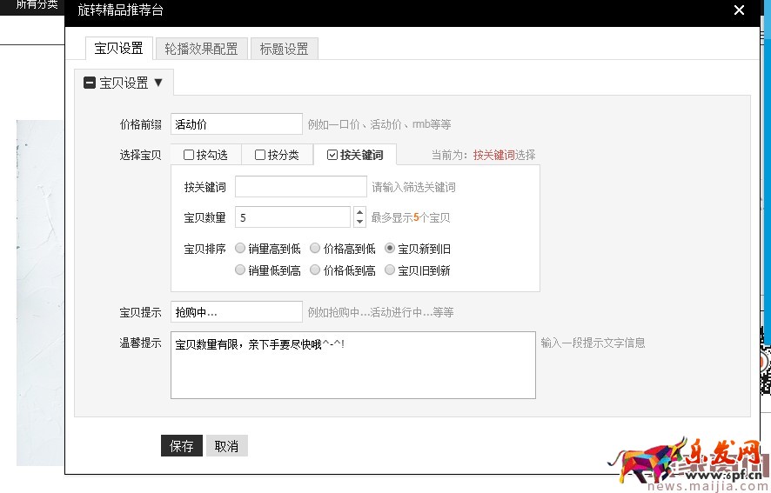Collapse the 宝贝设置 section arrow
Viewport: 771px width, 493px height.
158,82
